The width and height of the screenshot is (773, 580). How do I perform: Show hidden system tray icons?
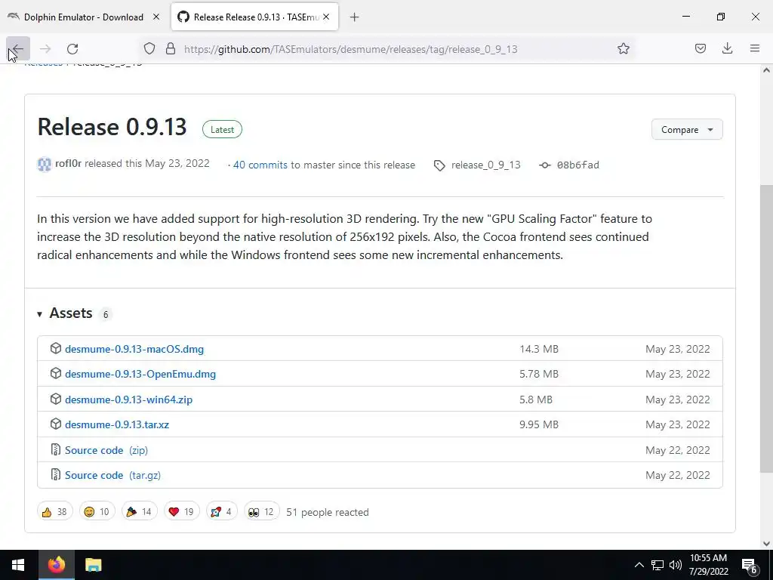coord(639,565)
